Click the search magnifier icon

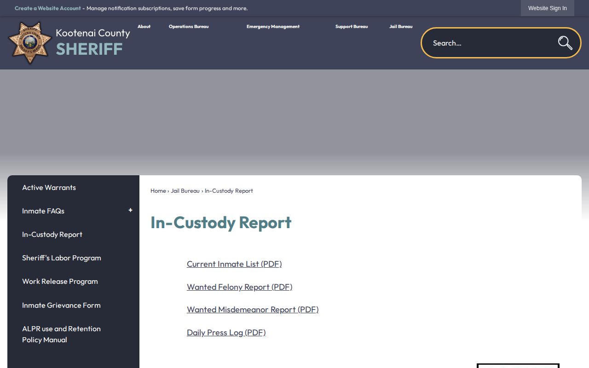(x=565, y=43)
